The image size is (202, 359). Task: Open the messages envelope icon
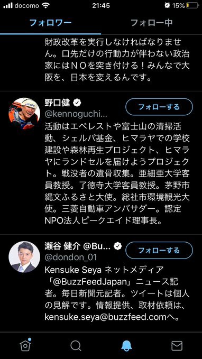tap(177, 346)
